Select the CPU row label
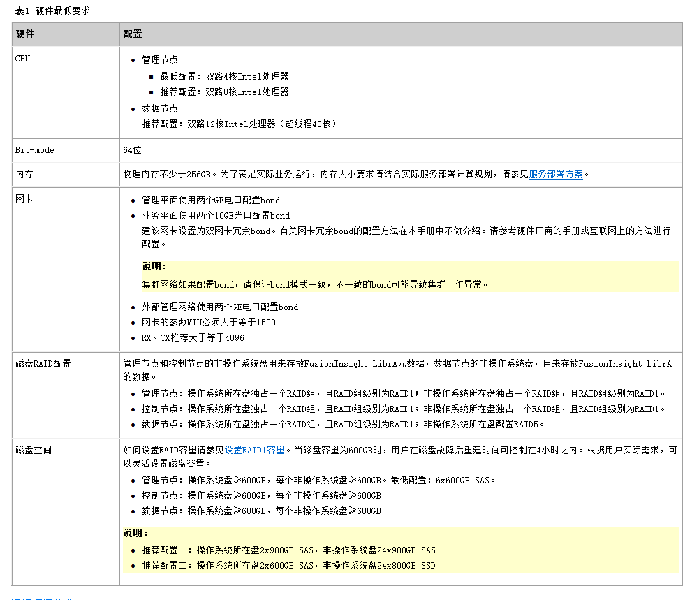 (x=22, y=58)
